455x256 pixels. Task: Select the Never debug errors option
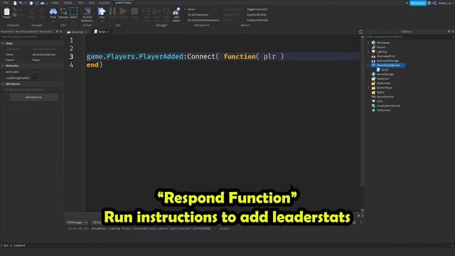pos(191,9)
